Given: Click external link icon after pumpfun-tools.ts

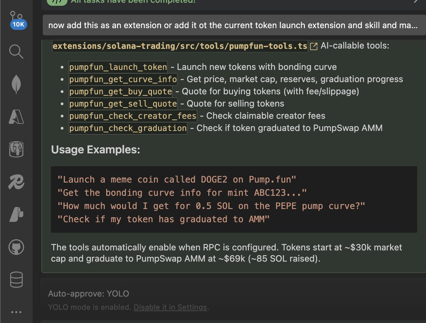Looking at the screenshot, I should [313, 46].
